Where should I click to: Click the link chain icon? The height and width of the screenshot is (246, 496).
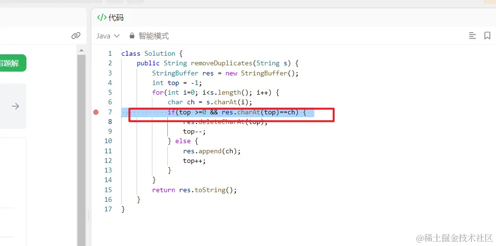(x=75, y=36)
